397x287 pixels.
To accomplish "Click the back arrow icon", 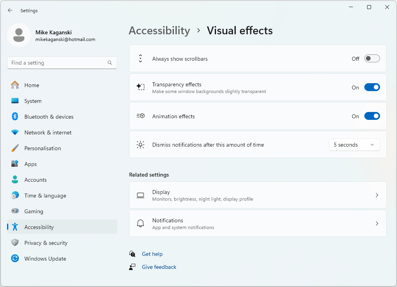I will point(10,10).
